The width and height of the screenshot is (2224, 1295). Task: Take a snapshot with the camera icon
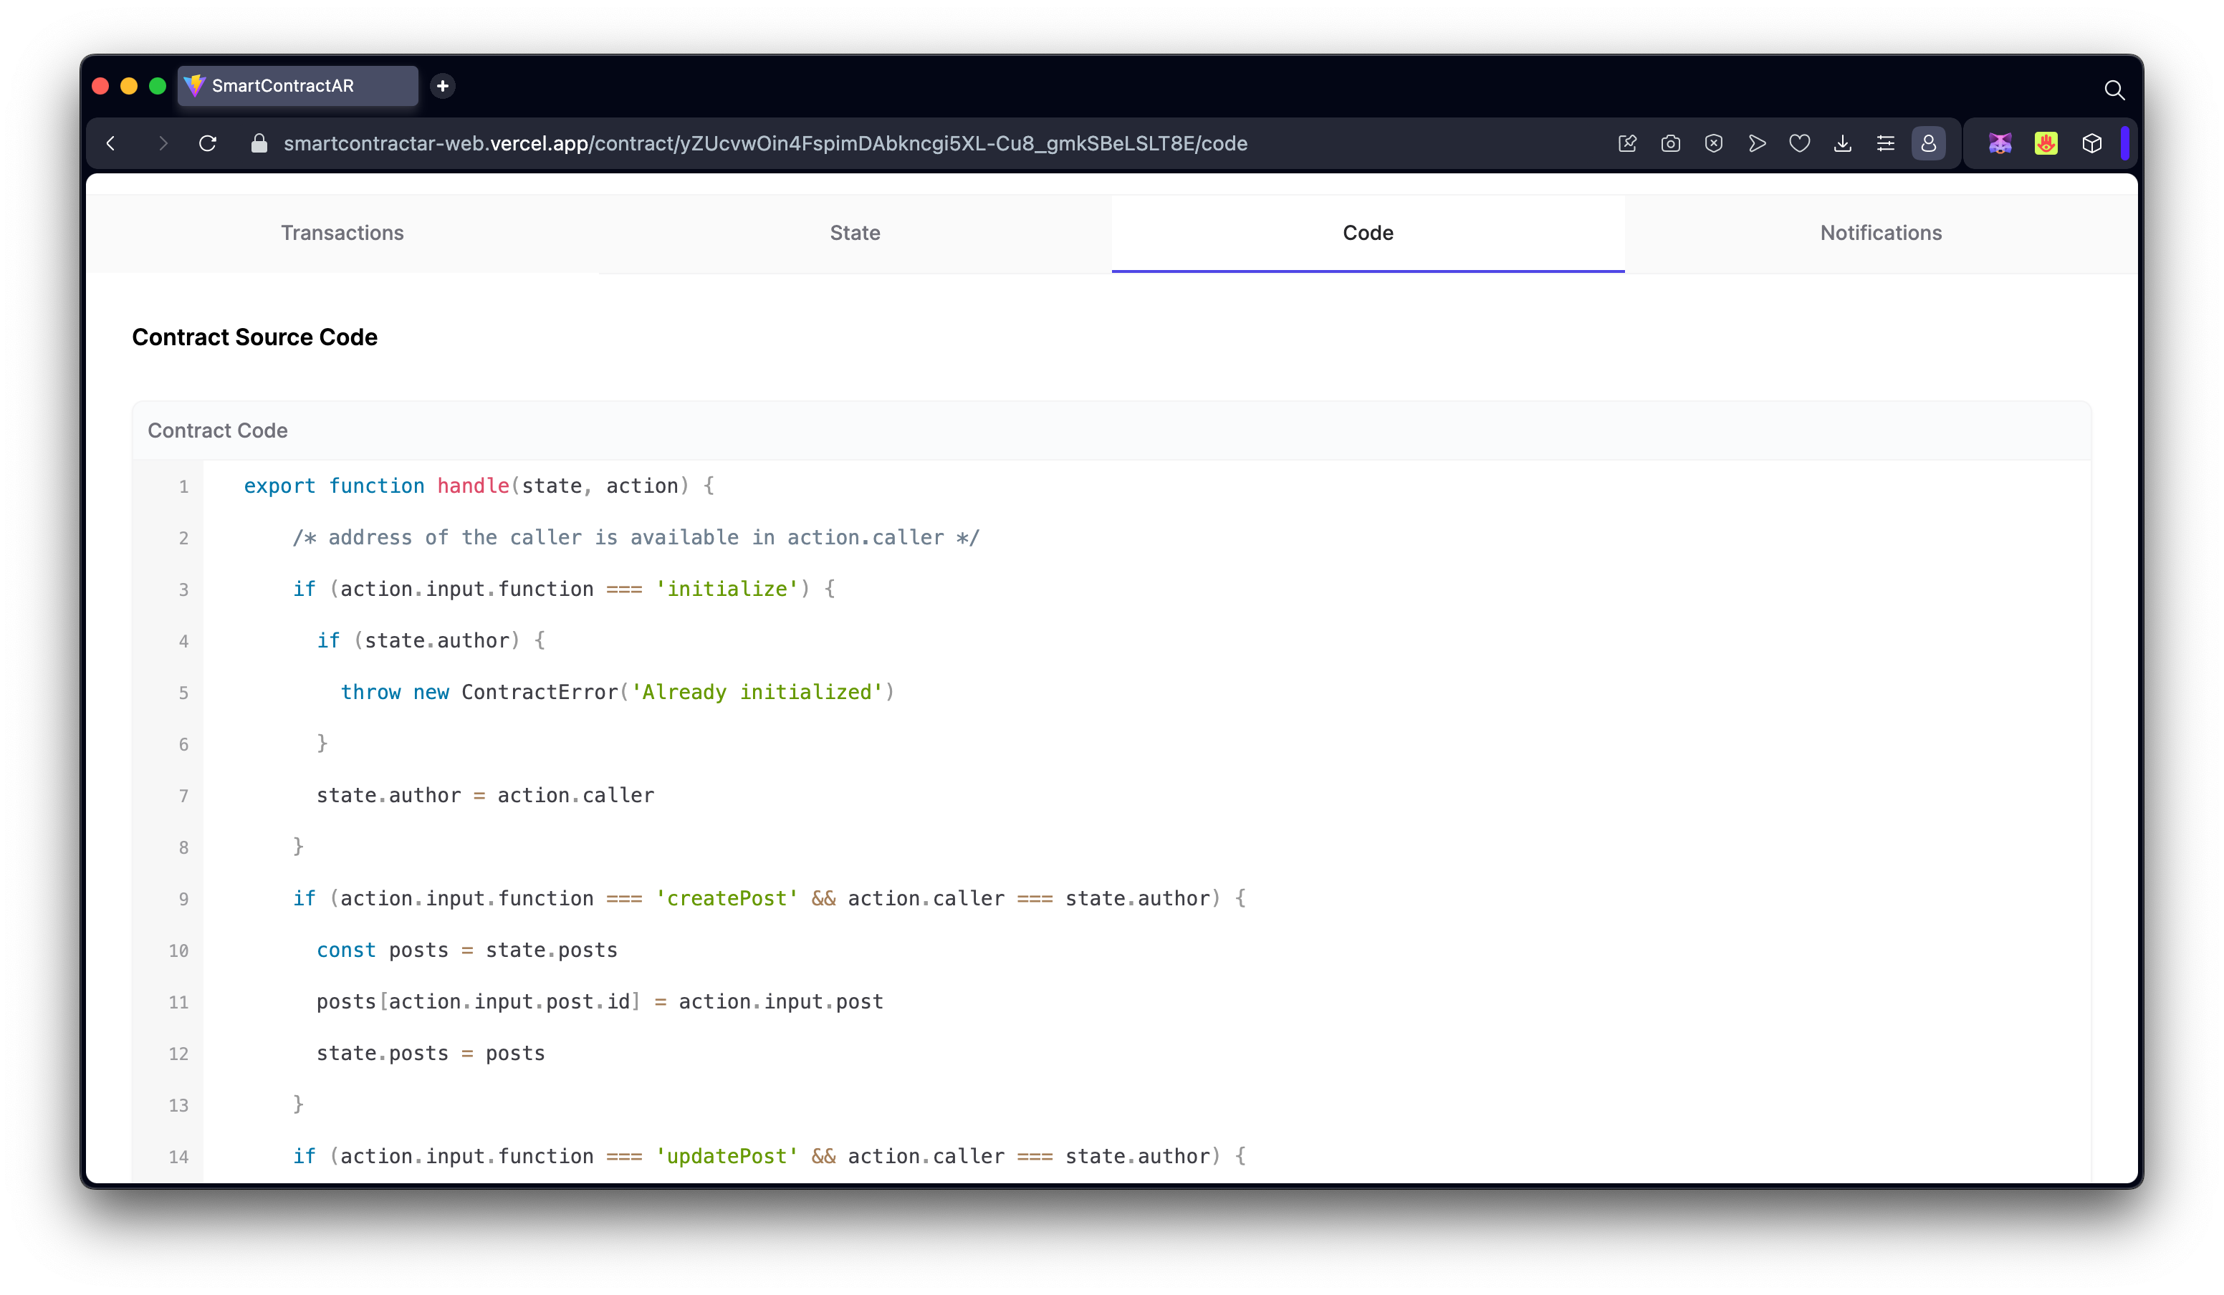point(1669,144)
